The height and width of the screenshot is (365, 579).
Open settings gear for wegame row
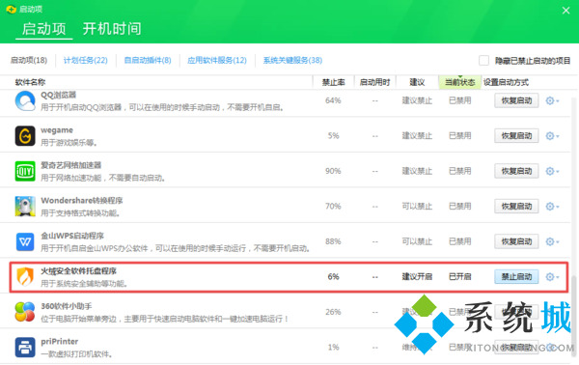coord(552,136)
